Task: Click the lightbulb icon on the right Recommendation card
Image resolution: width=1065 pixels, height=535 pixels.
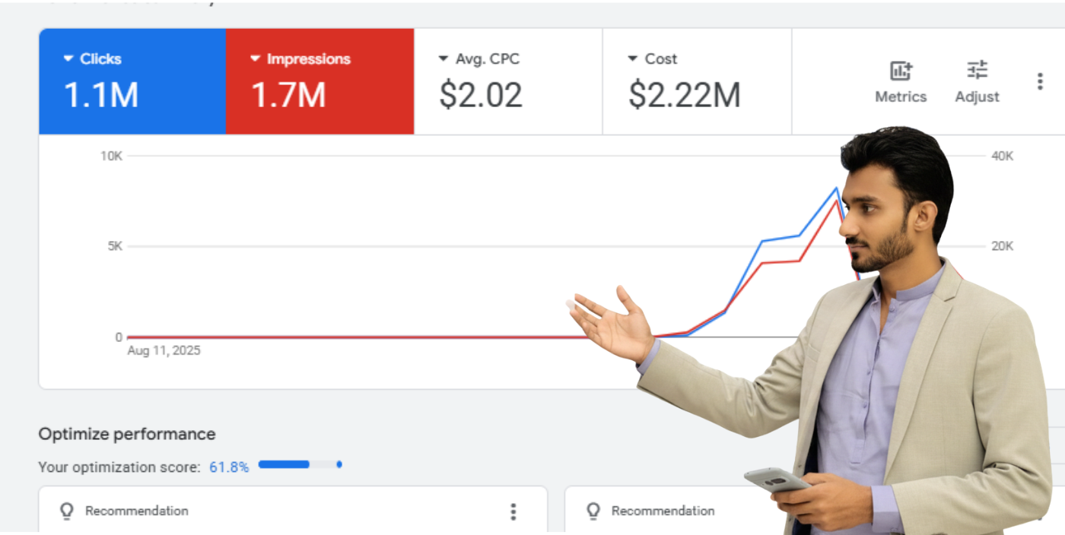Action: click(x=592, y=511)
